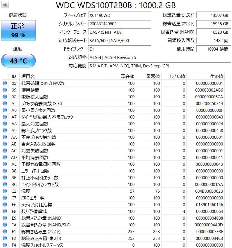Click status icon for attribute BC
The image size is (232, 248).
pyautogui.click(x=5, y=184)
